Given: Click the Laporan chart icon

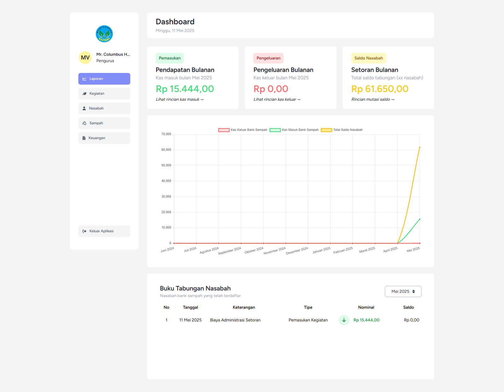Looking at the screenshot, I should (84, 79).
